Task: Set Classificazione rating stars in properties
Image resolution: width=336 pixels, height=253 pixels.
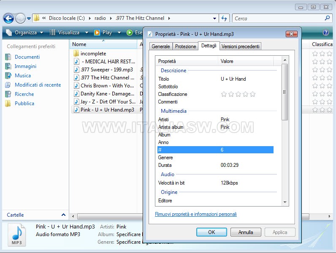Action: [x=238, y=94]
